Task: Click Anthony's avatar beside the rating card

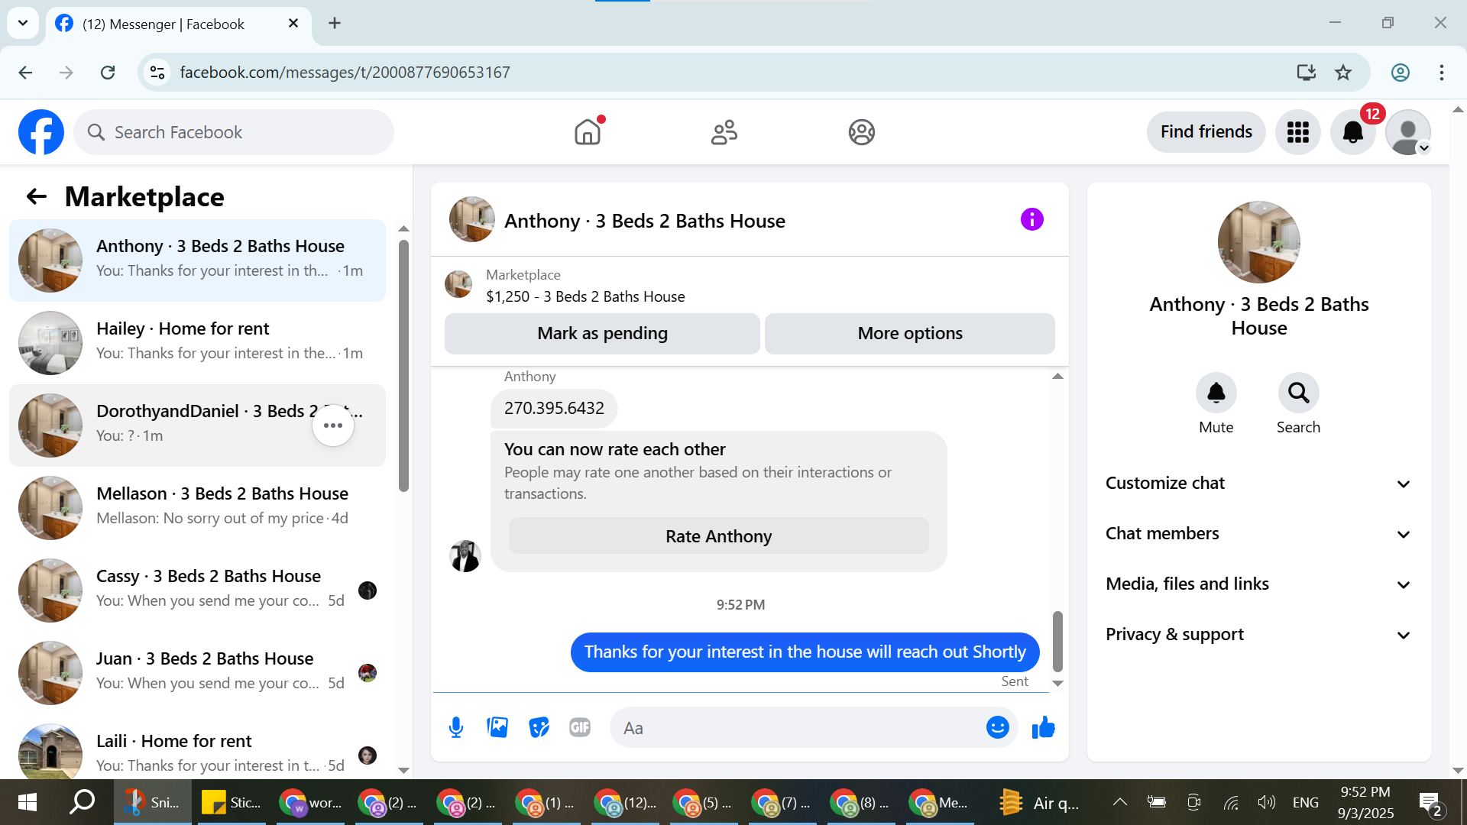Action: pos(465,556)
